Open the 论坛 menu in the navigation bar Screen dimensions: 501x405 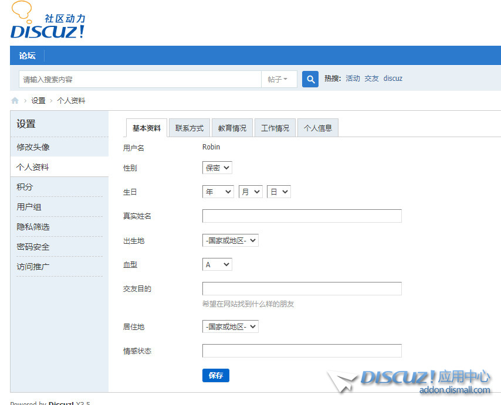pyautogui.click(x=27, y=56)
